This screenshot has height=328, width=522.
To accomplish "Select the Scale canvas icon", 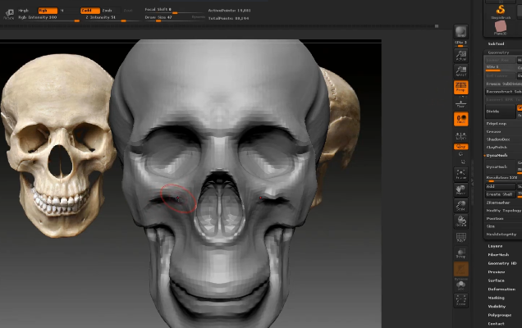I will tap(461, 206).
